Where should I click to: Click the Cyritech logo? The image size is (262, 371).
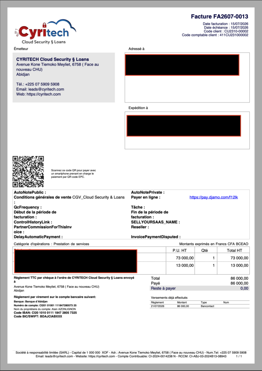45,32
